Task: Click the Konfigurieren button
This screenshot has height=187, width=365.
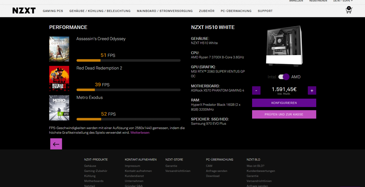Action: pyautogui.click(x=284, y=103)
